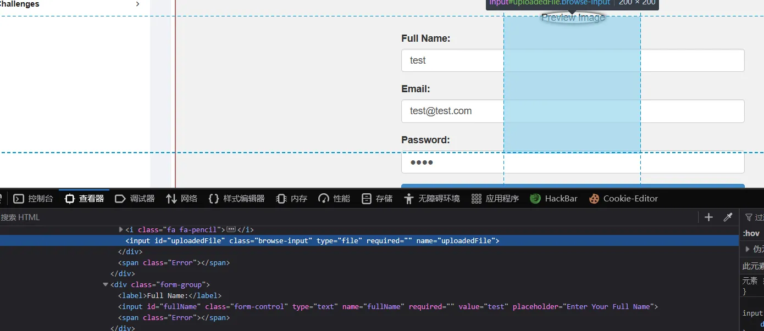The width and height of the screenshot is (764, 331).
Task: Open the 控制台 (Console) panel
Action: tap(34, 199)
